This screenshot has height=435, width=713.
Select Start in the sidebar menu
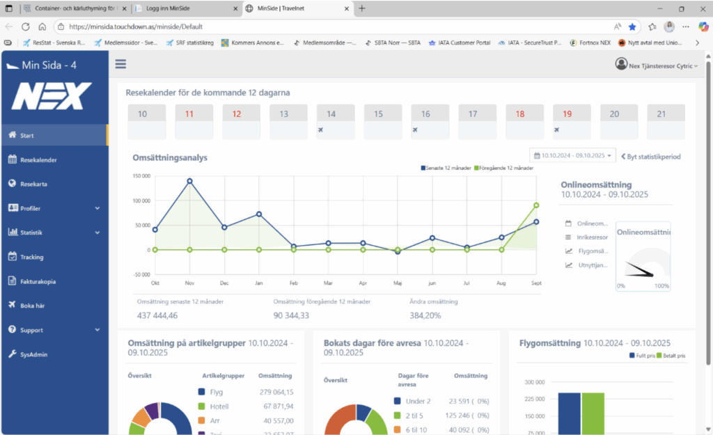[x=27, y=136]
